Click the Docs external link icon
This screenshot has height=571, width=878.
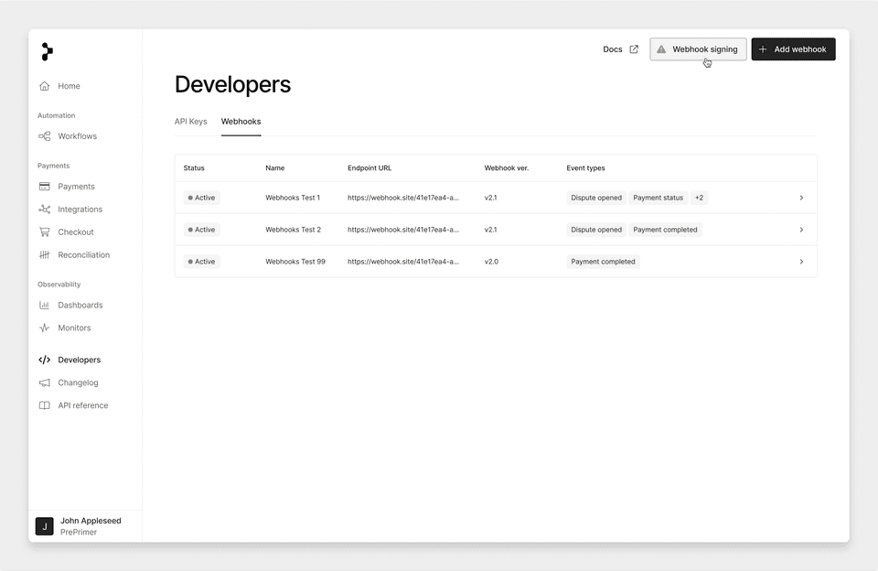pyautogui.click(x=634, y=49)
